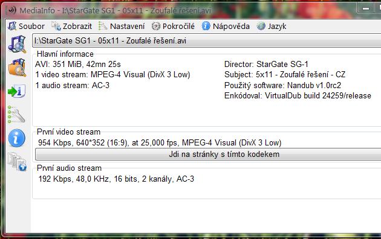Open the Soubor menu

tap(26, 26)
